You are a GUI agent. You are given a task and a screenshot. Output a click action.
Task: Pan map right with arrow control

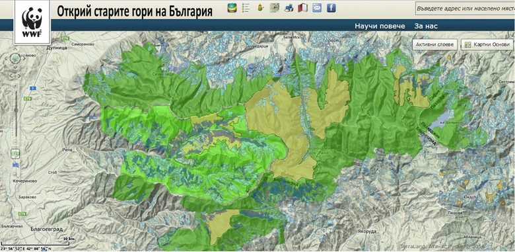click(x=24, y=59)
